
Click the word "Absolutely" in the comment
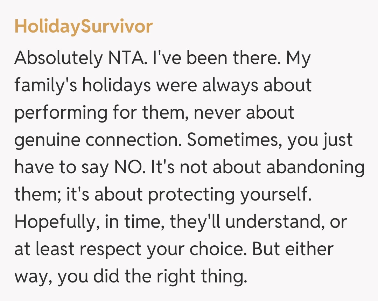pyautogui.click(x=56, y=58)
